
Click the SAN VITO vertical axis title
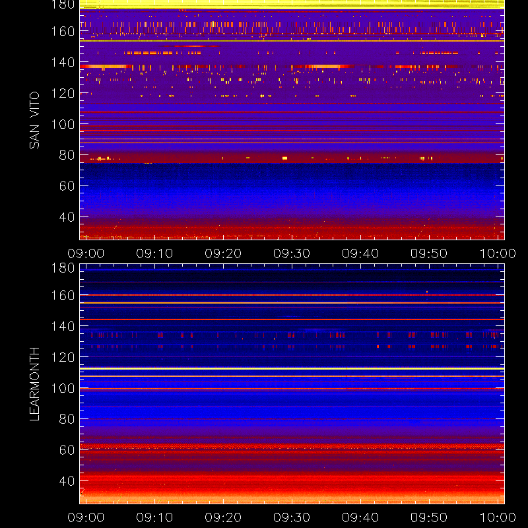[34, 120]
